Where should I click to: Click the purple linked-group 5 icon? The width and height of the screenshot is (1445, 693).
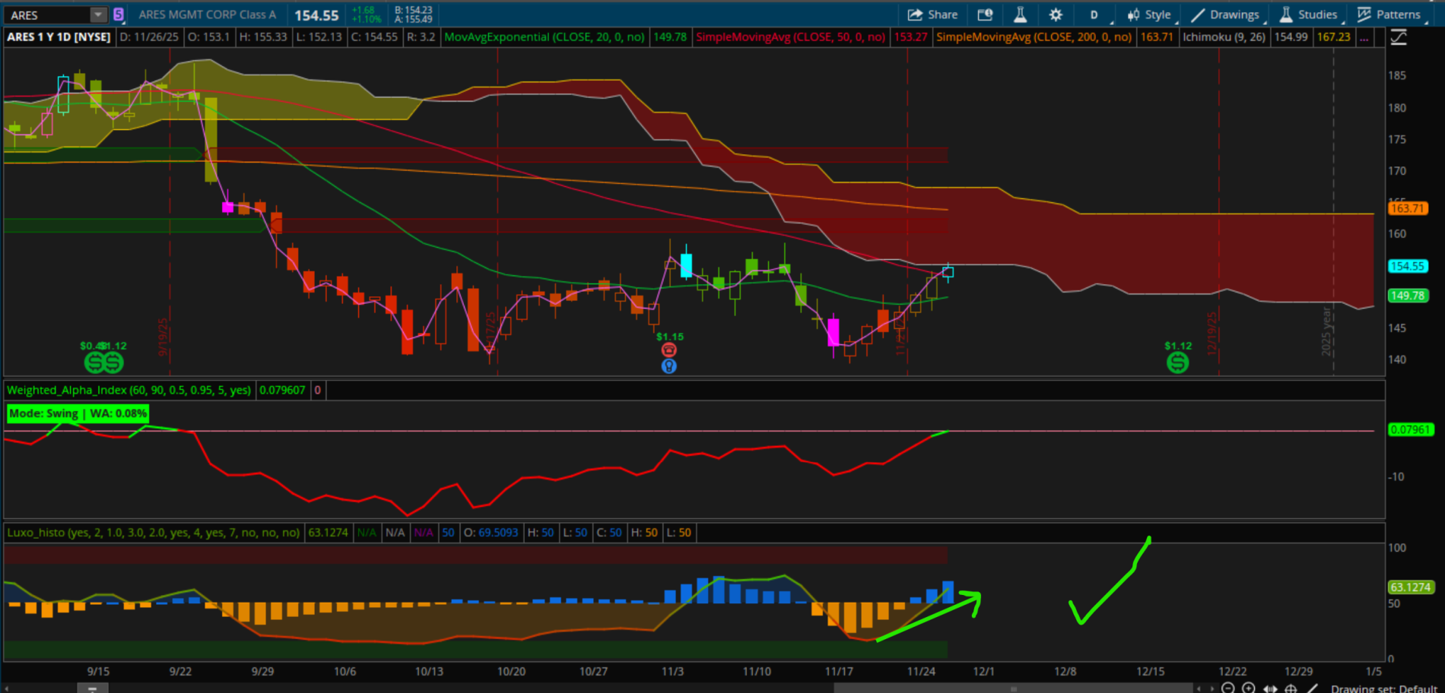coord(119,14)
